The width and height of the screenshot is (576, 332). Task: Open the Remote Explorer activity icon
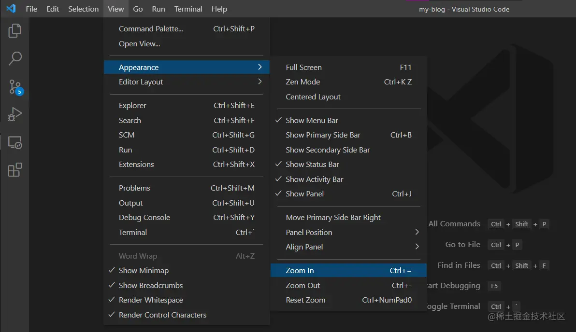[x=14, y=142]
